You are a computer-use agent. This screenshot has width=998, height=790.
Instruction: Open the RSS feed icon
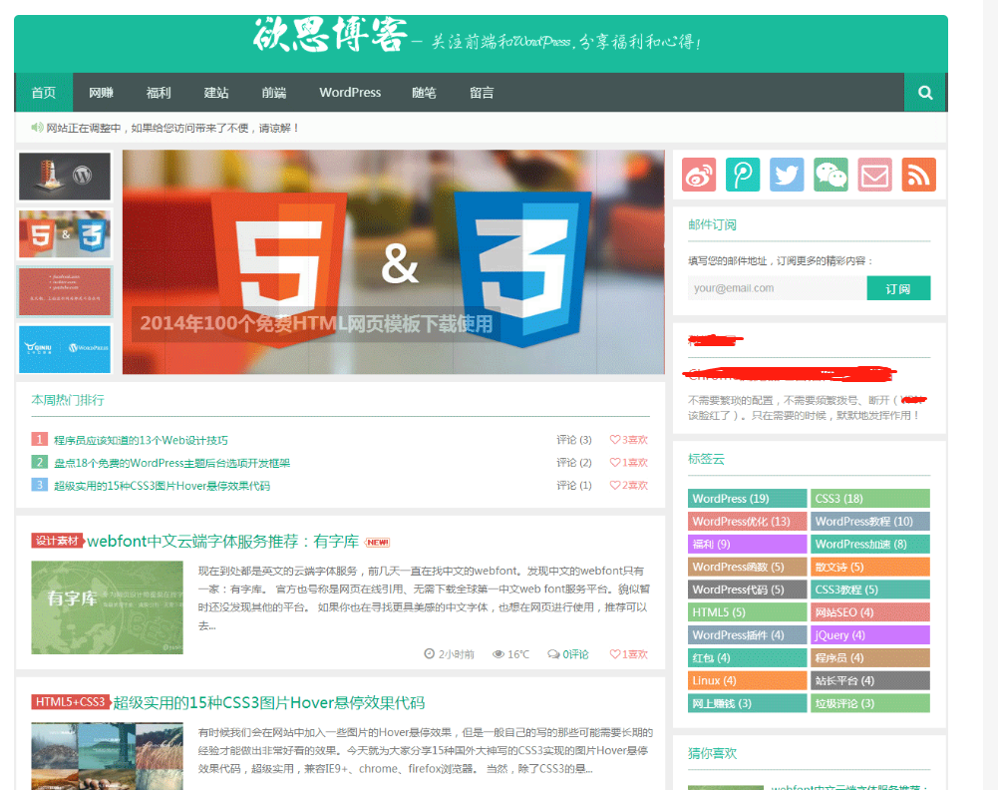click(x=918, y=175)
